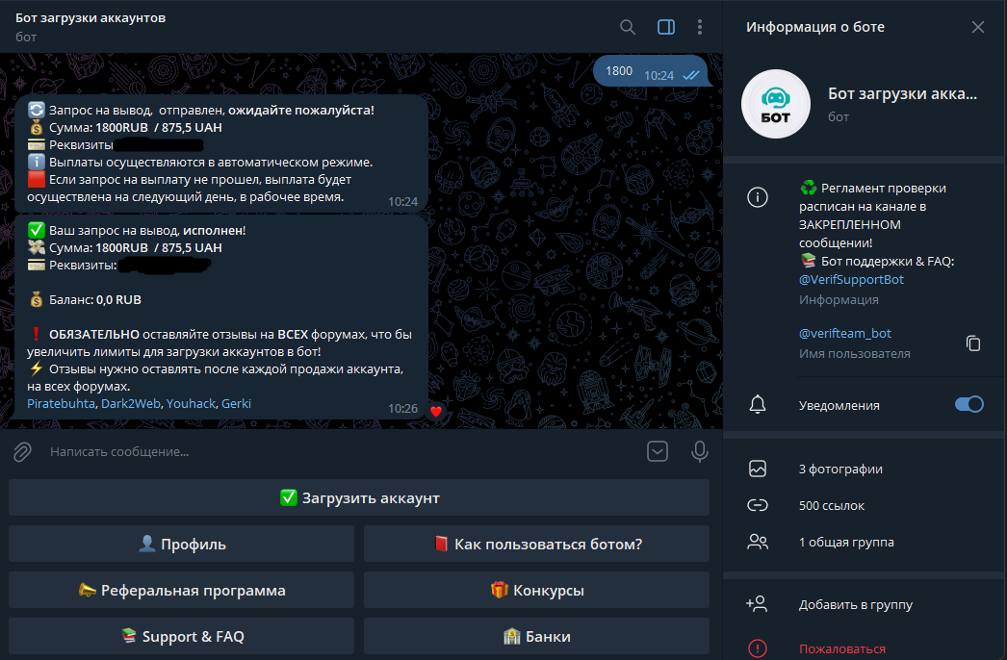The width and height of the screenshot is (1007, 660).
Task: Toggle the right info sidebar panel icon
Action: (666, 27)
